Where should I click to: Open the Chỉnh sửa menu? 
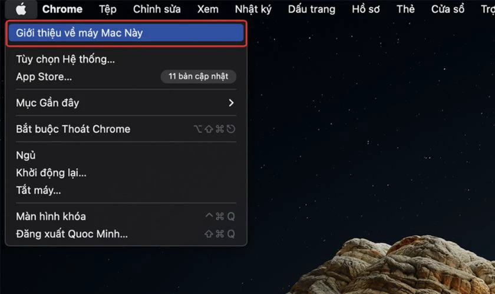pos(157,9)
